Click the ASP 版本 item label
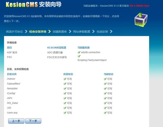Viewport: 163px width, 127px height. point(12,52)
